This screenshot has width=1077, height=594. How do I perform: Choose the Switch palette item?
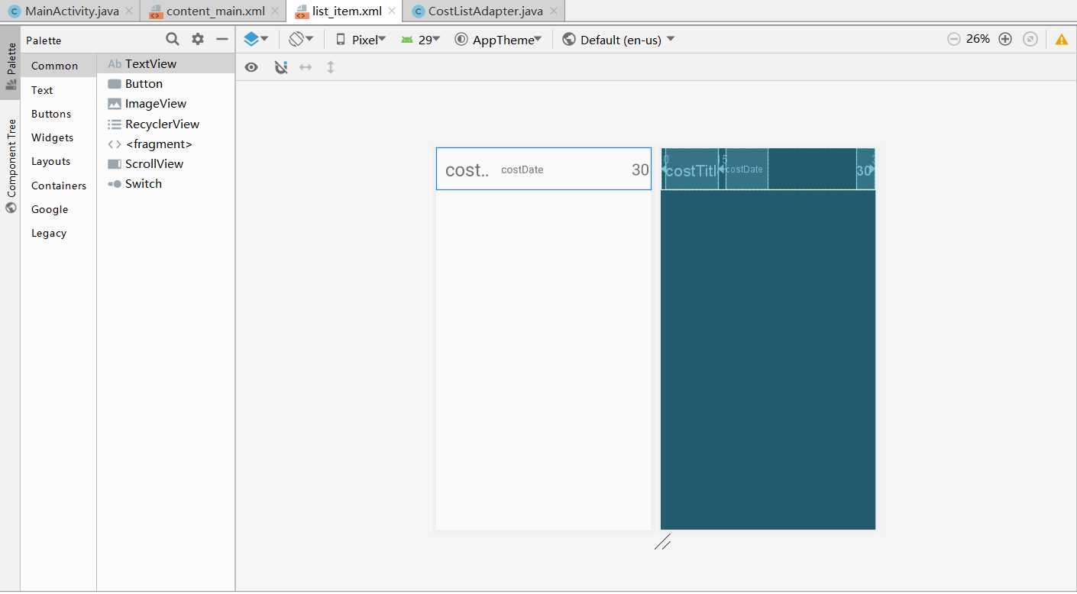(x=166, y=183)
